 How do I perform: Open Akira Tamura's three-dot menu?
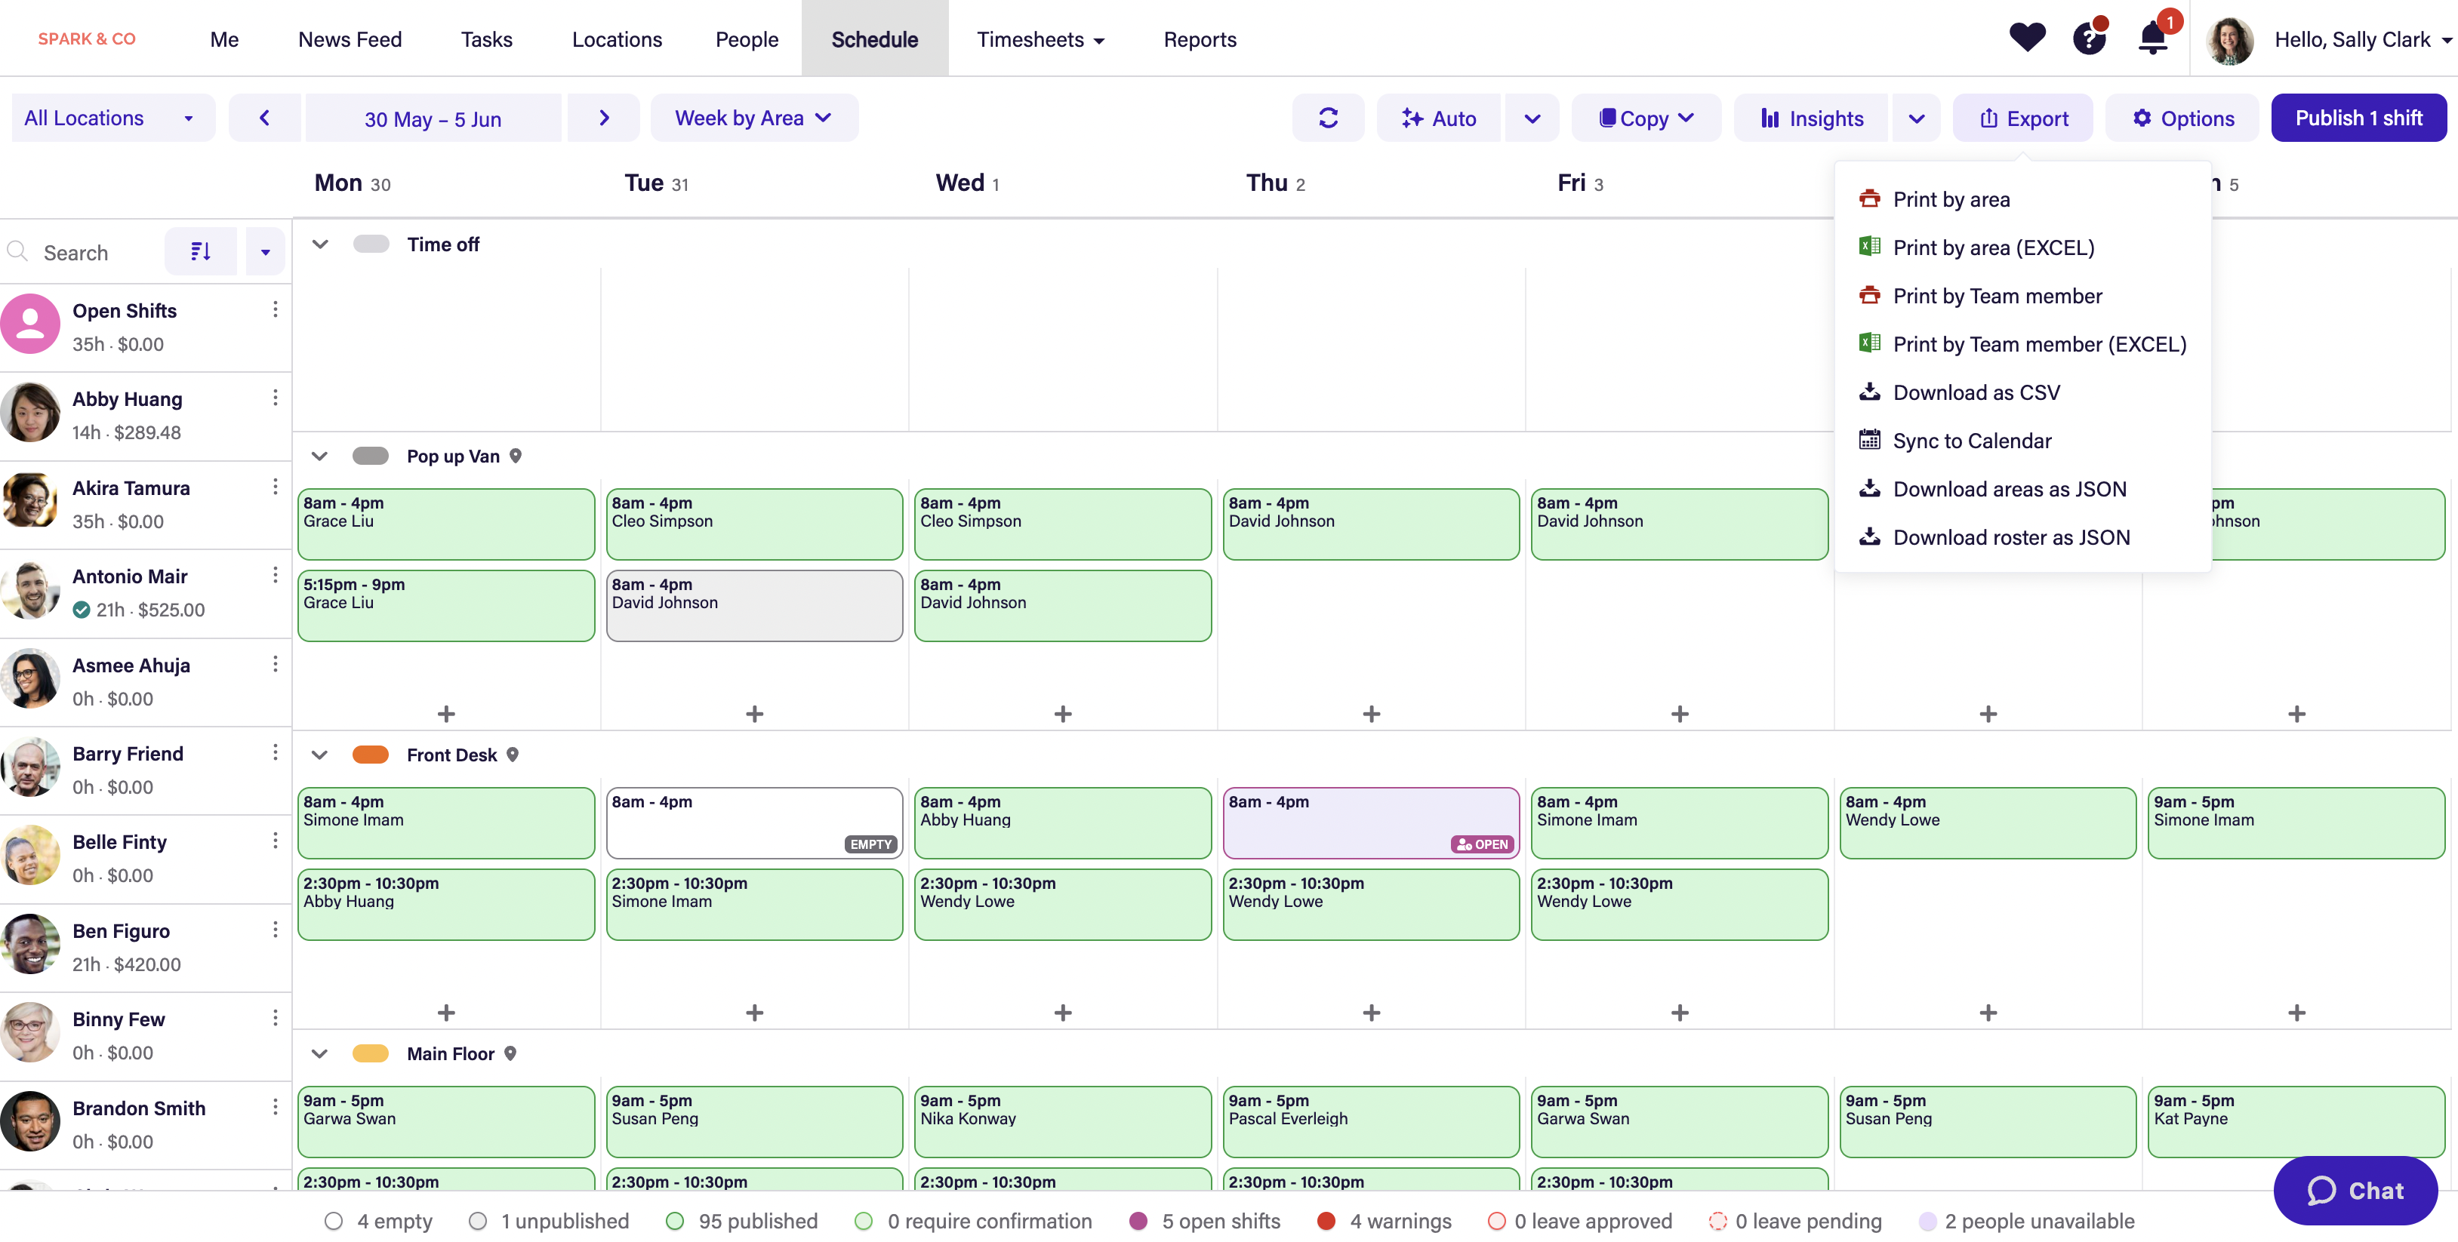(x=275, y=485)
